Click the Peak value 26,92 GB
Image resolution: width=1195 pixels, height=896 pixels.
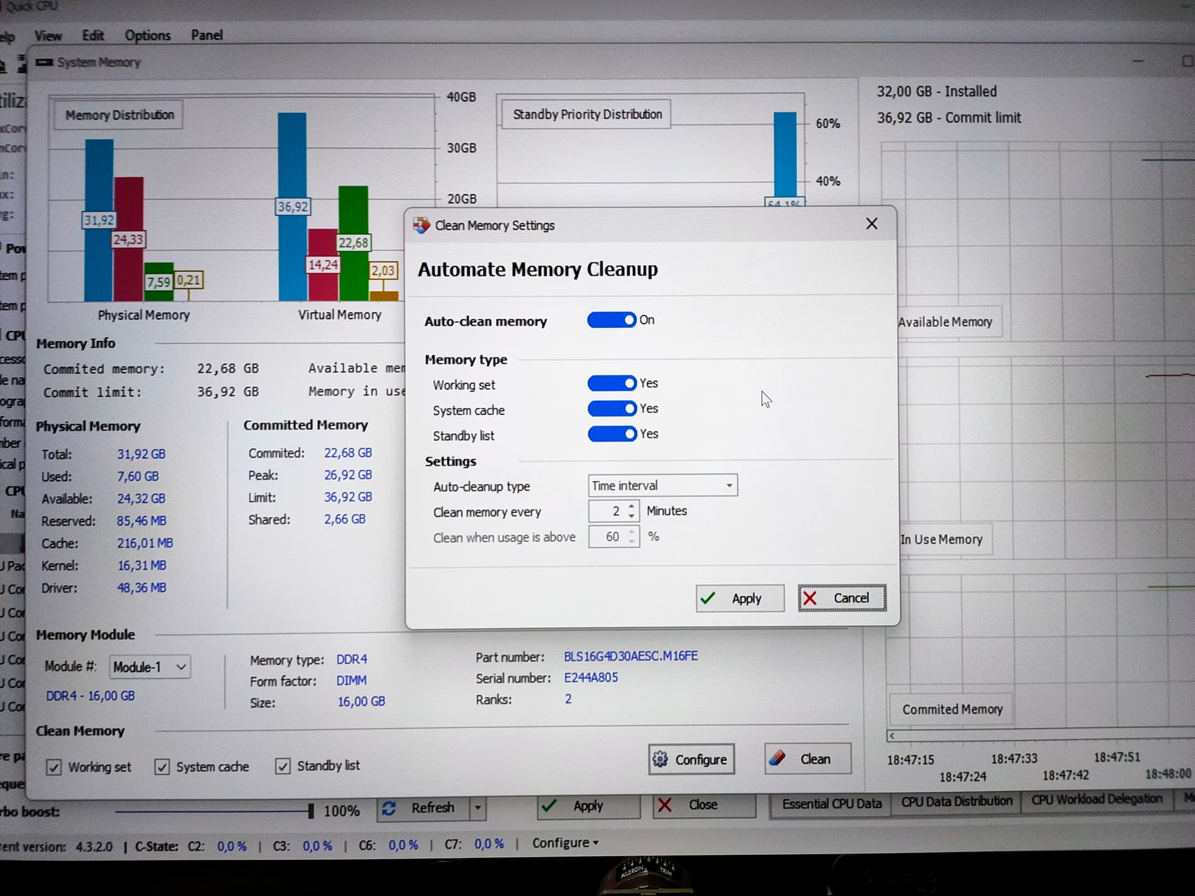348,475
